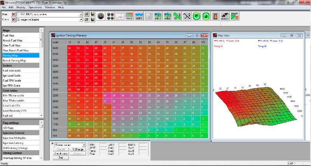Click the green upload arrow icon
Image resolution: width=311 pixels, height=166 pixels.
206,16
